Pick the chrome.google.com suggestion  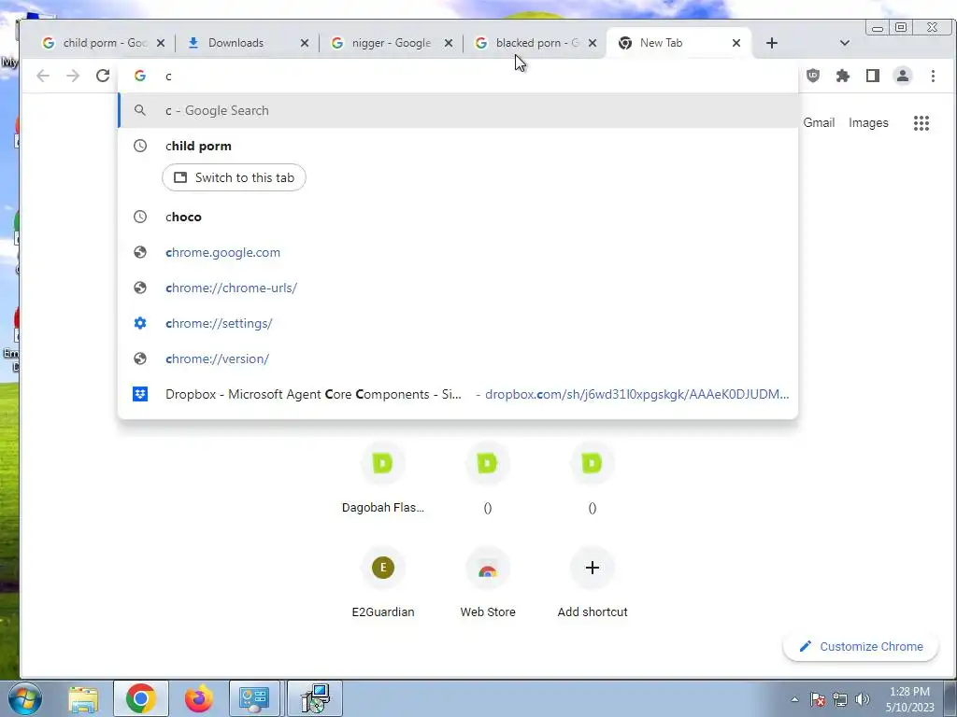[x=458, y=252]
